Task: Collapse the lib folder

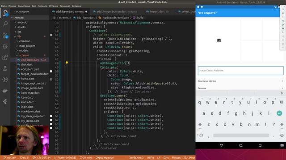Action: click(x=30, y=36)
